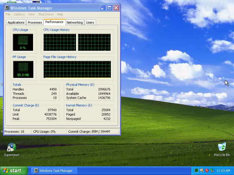Click the Task Manager CPU meter tray icon
Viewport: 234px width, 175px height.
point(197,171)
